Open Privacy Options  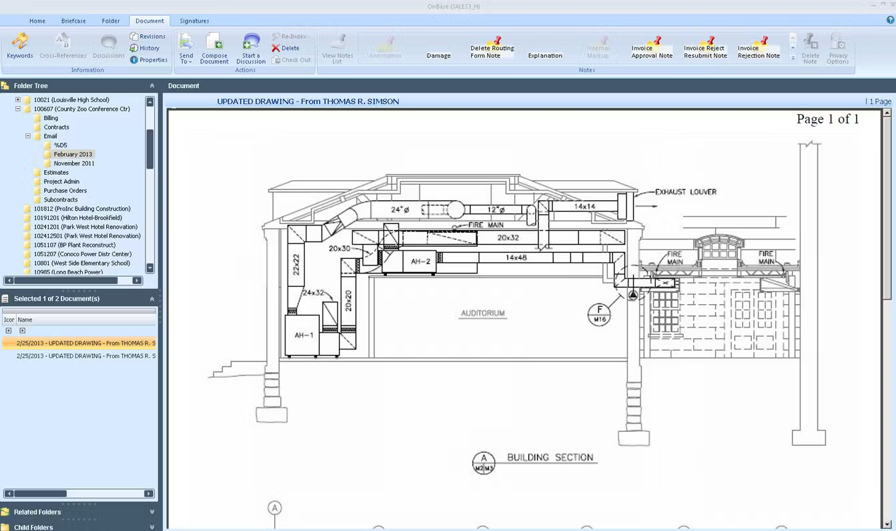point(839,45)
